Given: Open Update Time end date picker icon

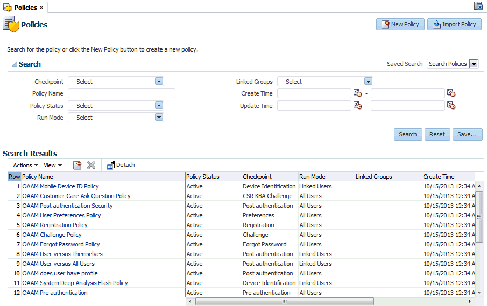Looking at the screenshot, I should [x=451, y=105].
